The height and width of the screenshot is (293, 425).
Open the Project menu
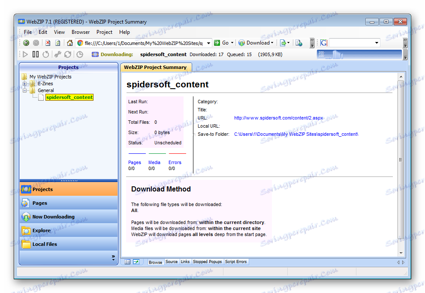tap(104, 32)
